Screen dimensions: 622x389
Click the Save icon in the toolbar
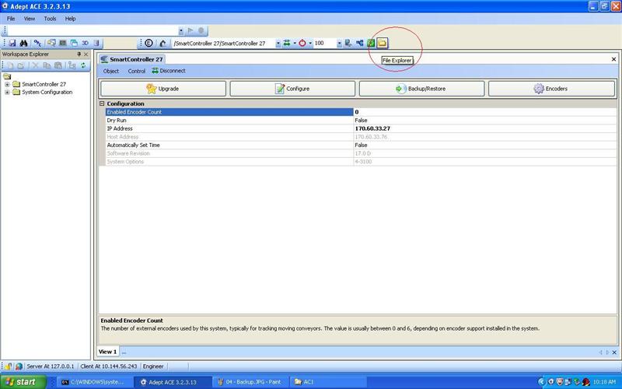pyautogui.click(x=12, y=44)
